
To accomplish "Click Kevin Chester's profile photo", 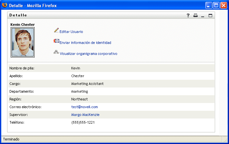I will [23, 42].
